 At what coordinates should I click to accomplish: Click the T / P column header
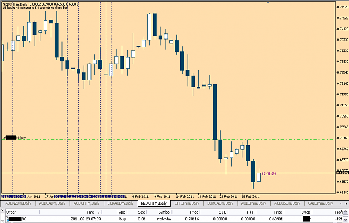point(242,212)
